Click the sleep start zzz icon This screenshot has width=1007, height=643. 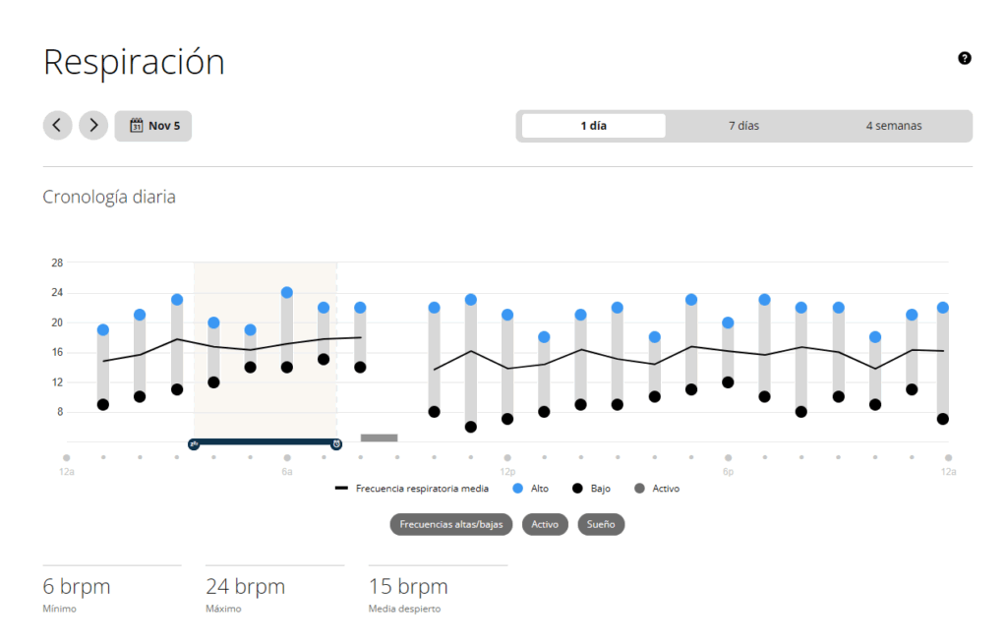(194, 444)
